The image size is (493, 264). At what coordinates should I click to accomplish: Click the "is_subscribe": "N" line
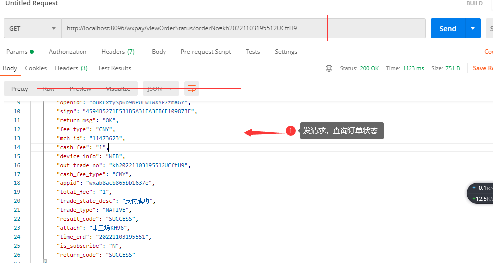click(89, 246)
